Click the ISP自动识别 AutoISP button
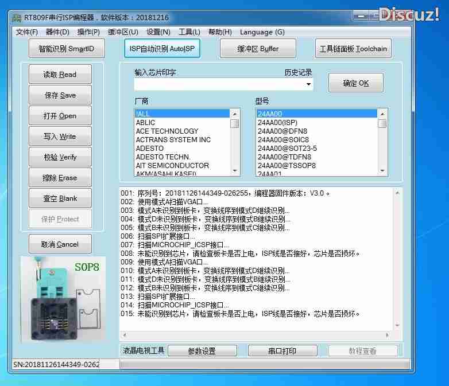This screenshot has width=449, height=386. coord(162,49)
